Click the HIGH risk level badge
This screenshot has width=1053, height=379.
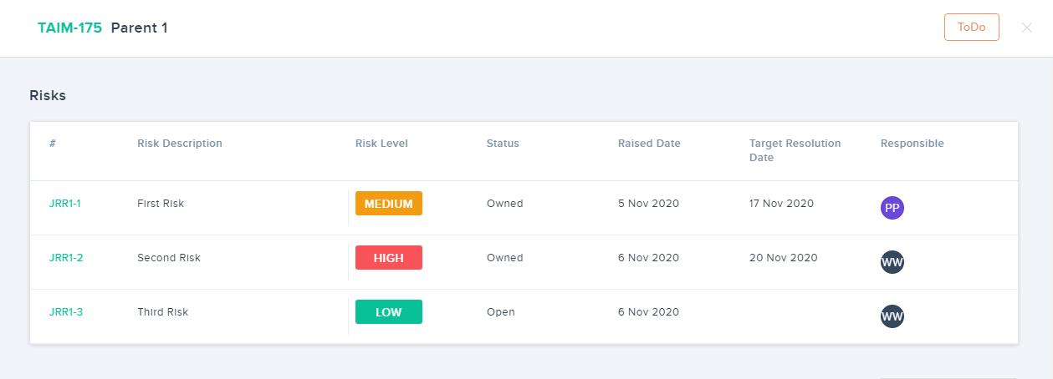click(388, 258)
